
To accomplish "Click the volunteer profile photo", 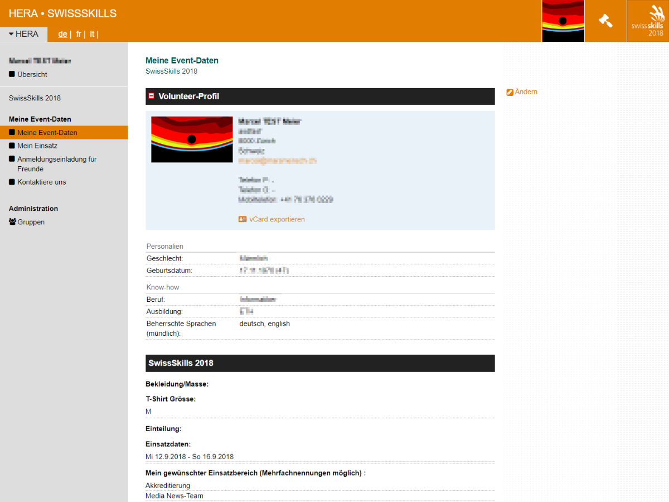I will pyautogui.click(x=192, y=139).
